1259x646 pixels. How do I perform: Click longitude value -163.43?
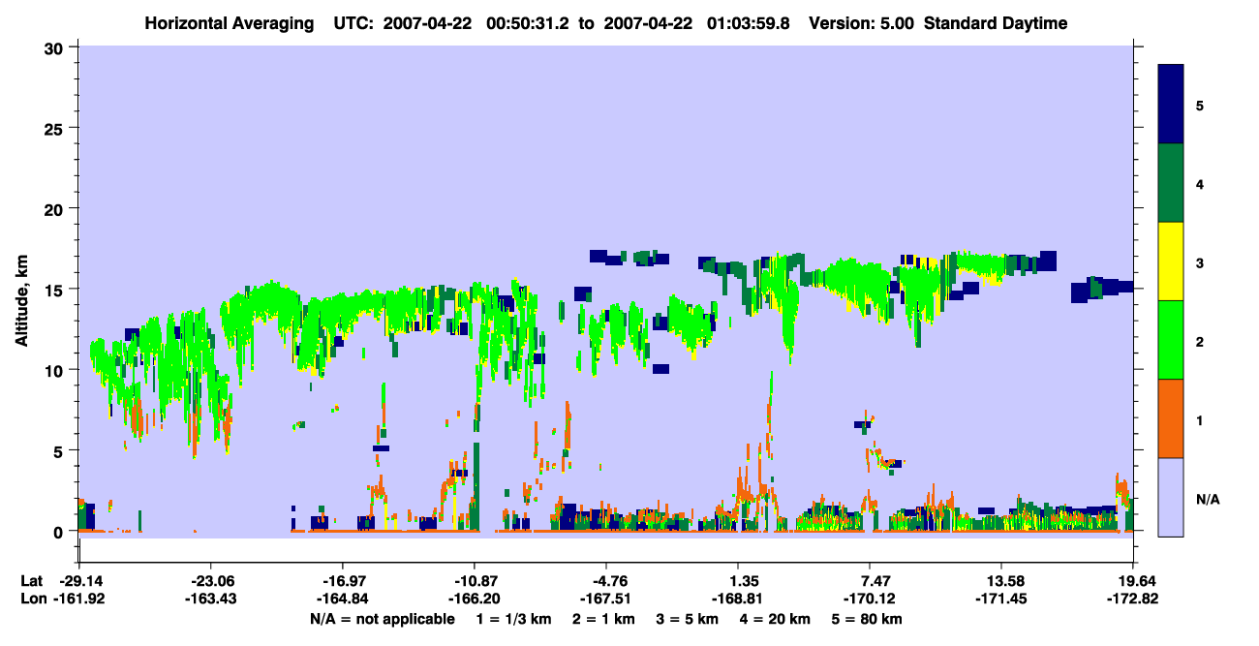click(212, 599)
